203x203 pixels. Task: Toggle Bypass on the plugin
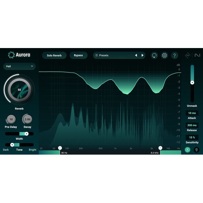click(x=78, y=55)
